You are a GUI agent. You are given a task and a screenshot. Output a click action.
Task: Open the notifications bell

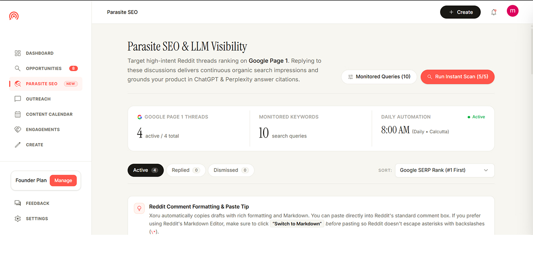pyautogui.click(x=494, y=12)
